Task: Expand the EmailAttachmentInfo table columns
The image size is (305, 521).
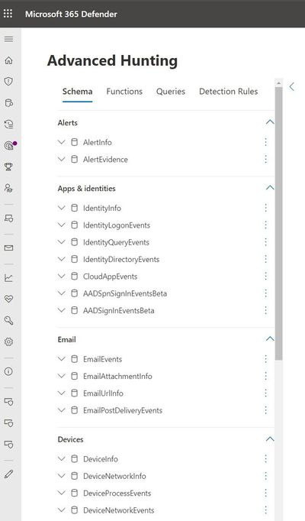Action: [x=61, y=376]
